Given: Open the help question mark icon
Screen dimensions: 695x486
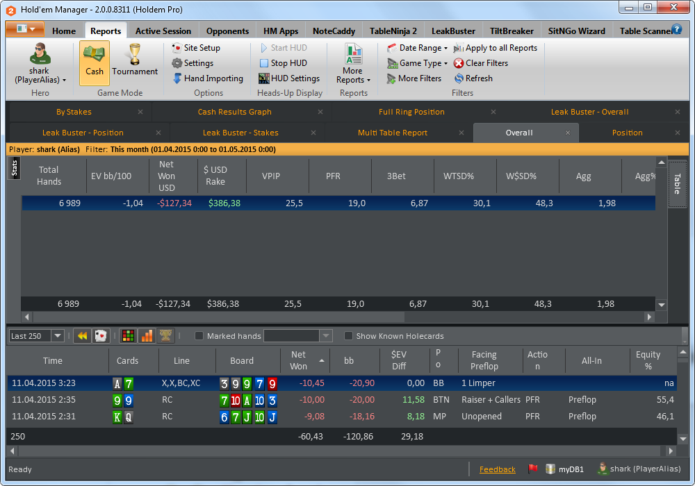Looking at the screenshot, I should click(x=676, y=30).
